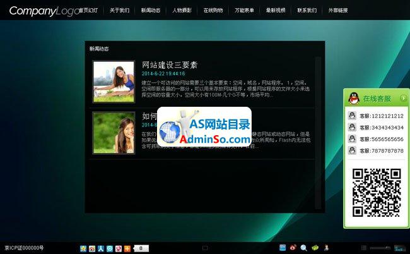
Task: Click the 京ICP证000000号 footer text
Action: (24, 248)
